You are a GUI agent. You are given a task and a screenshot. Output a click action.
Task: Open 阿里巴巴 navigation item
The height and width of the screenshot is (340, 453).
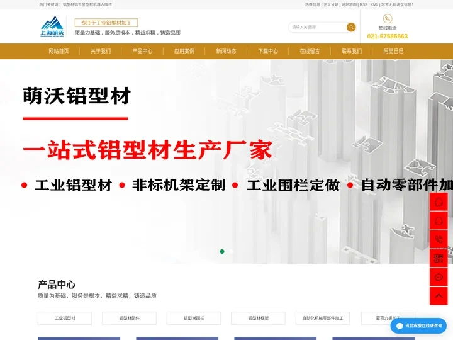393,51
